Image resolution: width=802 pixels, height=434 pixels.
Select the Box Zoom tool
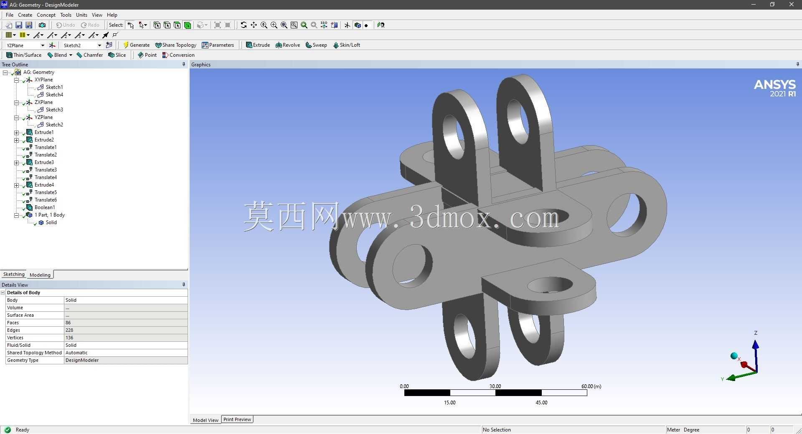(274, 25)
